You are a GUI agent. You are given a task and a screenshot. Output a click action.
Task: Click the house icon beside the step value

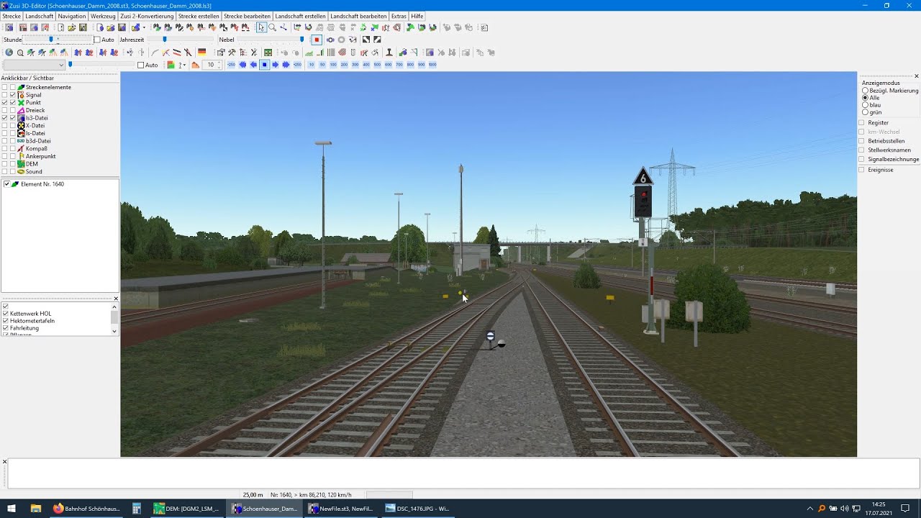point(195,65)
